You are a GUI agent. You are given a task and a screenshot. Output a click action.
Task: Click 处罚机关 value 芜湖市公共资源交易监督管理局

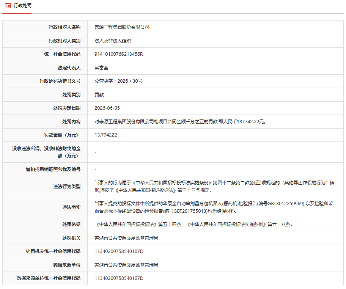126,238
